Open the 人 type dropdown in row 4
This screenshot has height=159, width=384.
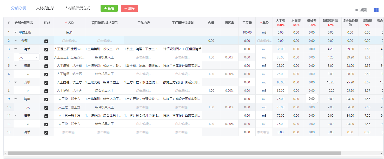tap(36, 57)
